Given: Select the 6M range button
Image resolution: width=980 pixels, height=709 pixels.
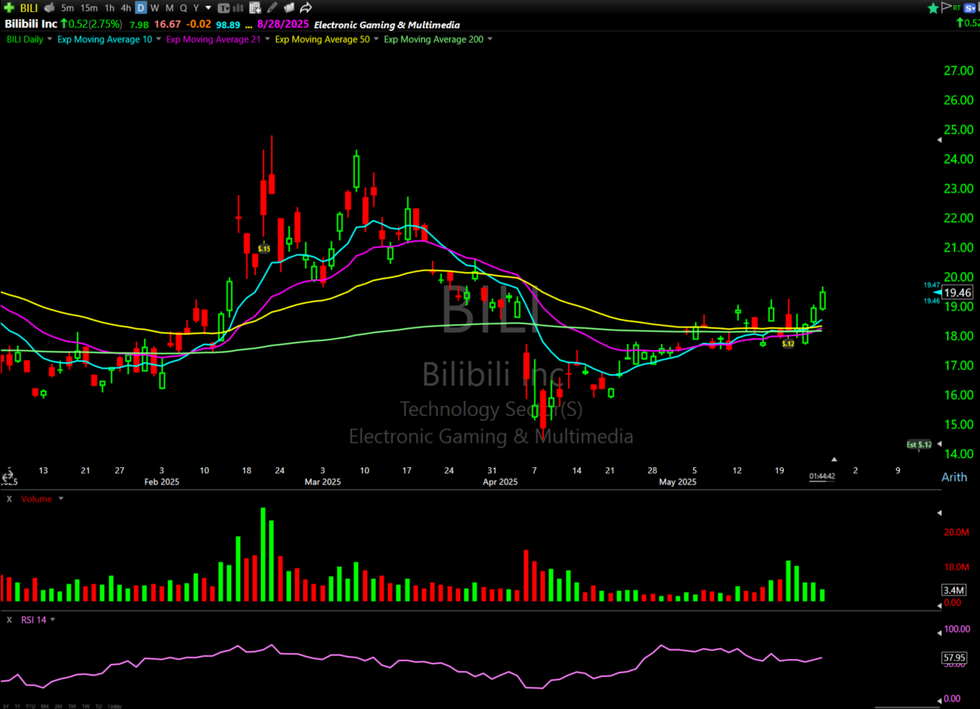Looking at the screenshot, I should point(45,706).
